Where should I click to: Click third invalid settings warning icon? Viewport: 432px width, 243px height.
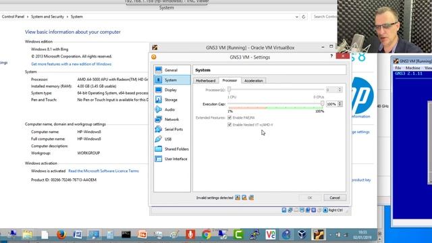point(251,198)
